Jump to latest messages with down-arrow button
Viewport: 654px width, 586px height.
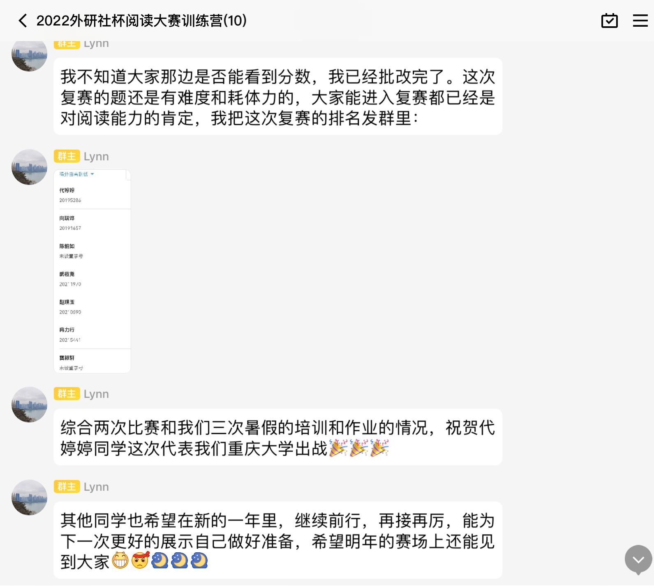click(x=638, y=559)
